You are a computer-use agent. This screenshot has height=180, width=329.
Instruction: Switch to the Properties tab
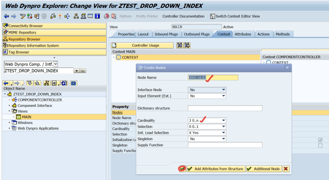pyautogui.click(x=126, y=34)
